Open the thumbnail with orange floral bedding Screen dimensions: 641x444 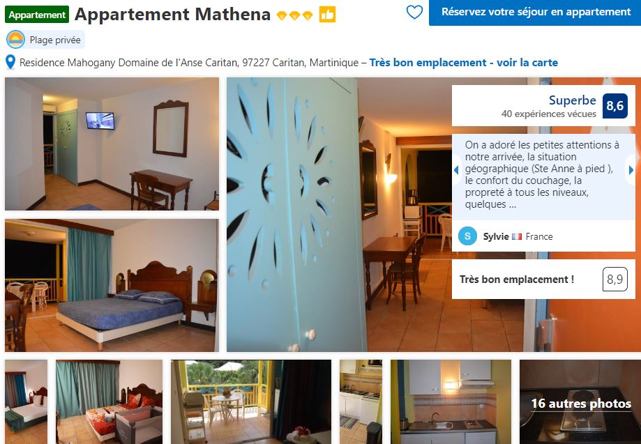click(x=109, y=401)
